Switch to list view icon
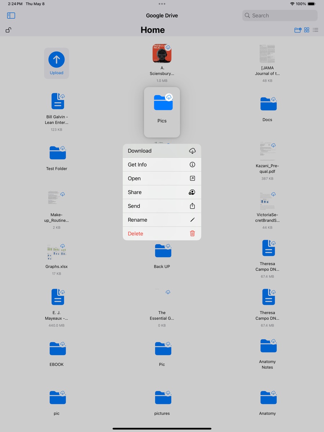 tap(315, 30)
